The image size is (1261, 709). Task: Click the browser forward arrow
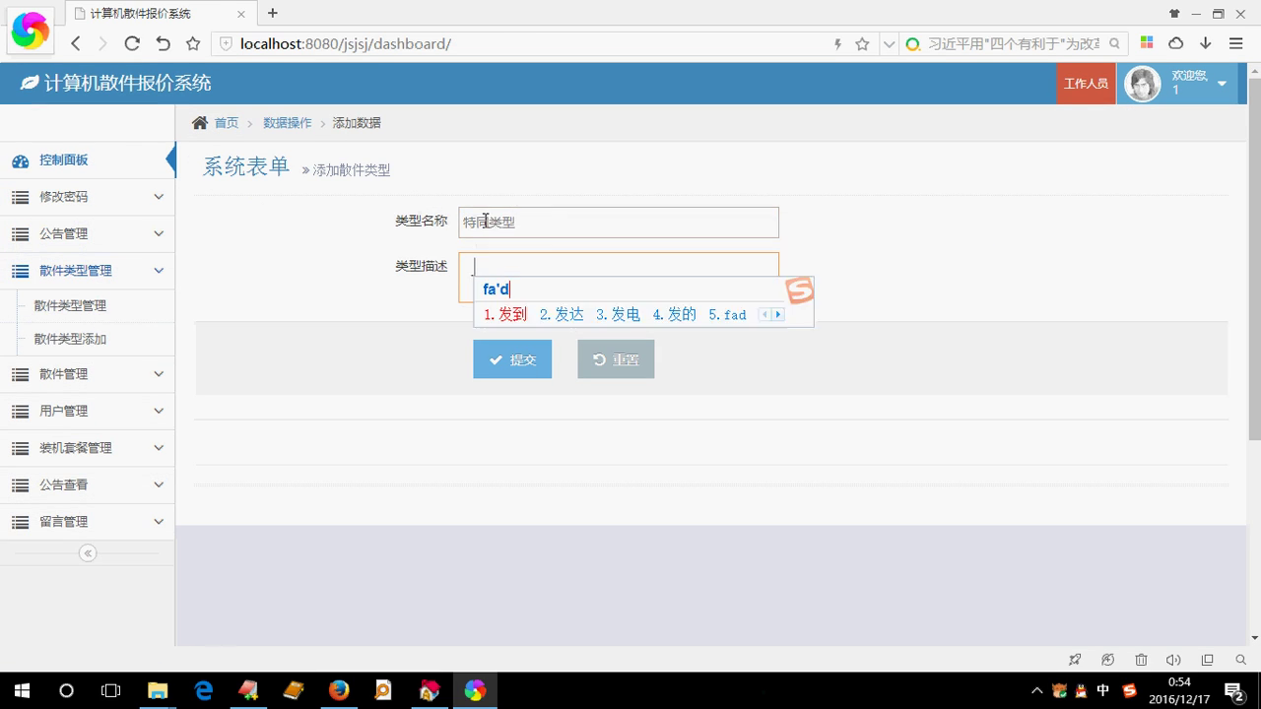click(x=102, y=43)
